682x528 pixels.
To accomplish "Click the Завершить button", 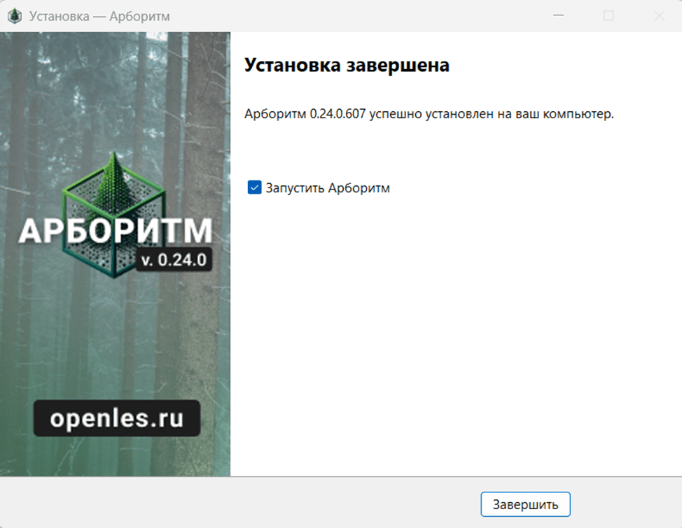I will pos(525,504).
